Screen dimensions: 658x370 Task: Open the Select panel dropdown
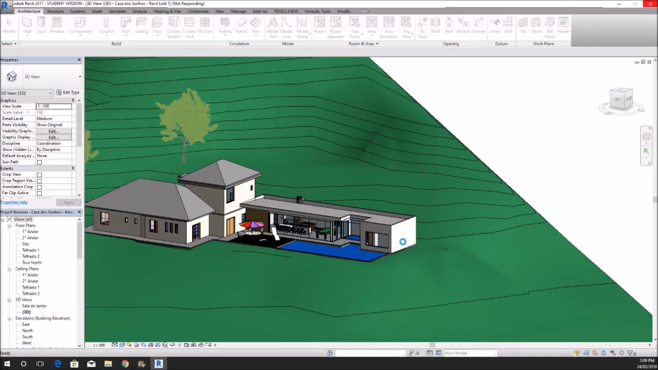9,44
